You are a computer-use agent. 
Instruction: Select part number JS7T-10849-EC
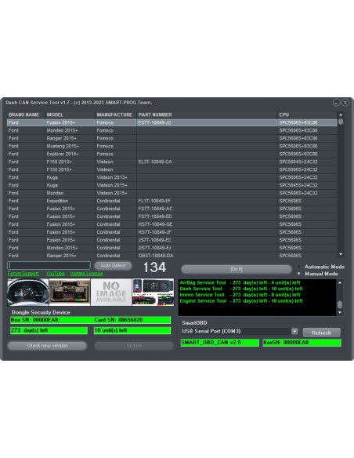click(x=154, y=240)
